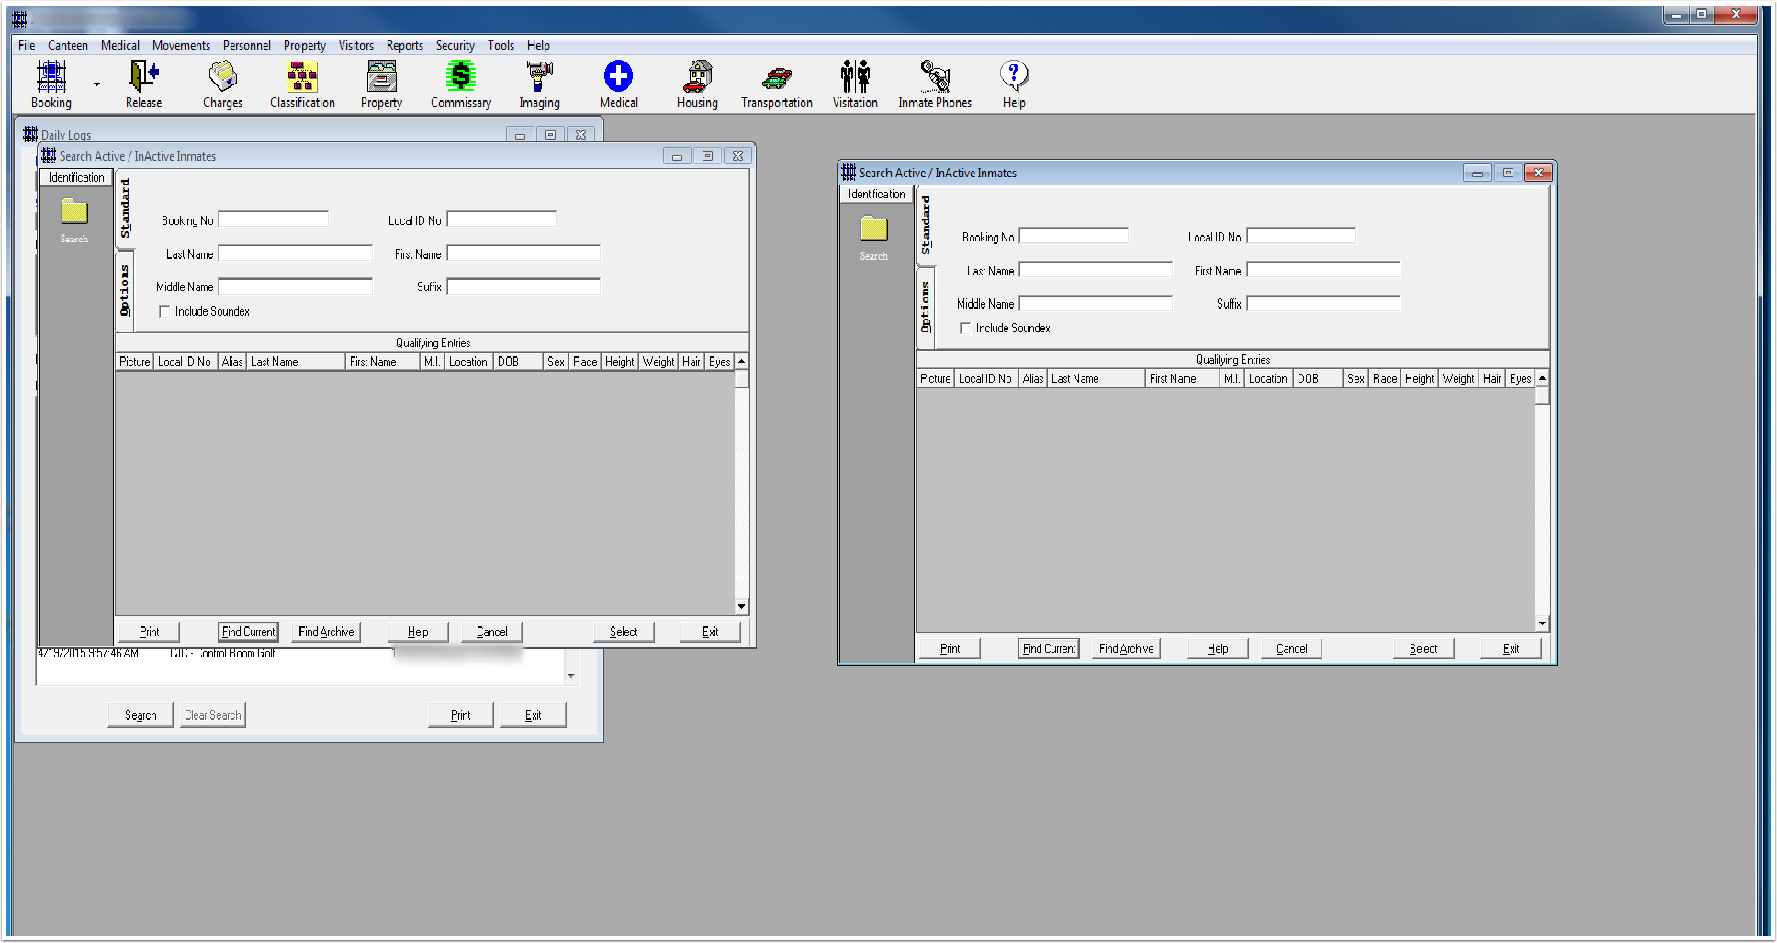Image resolution: width=1777 pixels, height=943 pixels.
Task: Click the Transportation car icon
Action: point(776,77)
